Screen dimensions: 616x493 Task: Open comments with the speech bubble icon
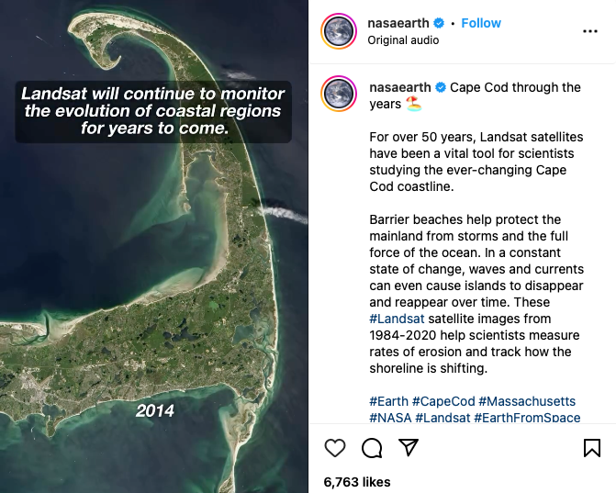pyautogui.click(x=372, y=448)
